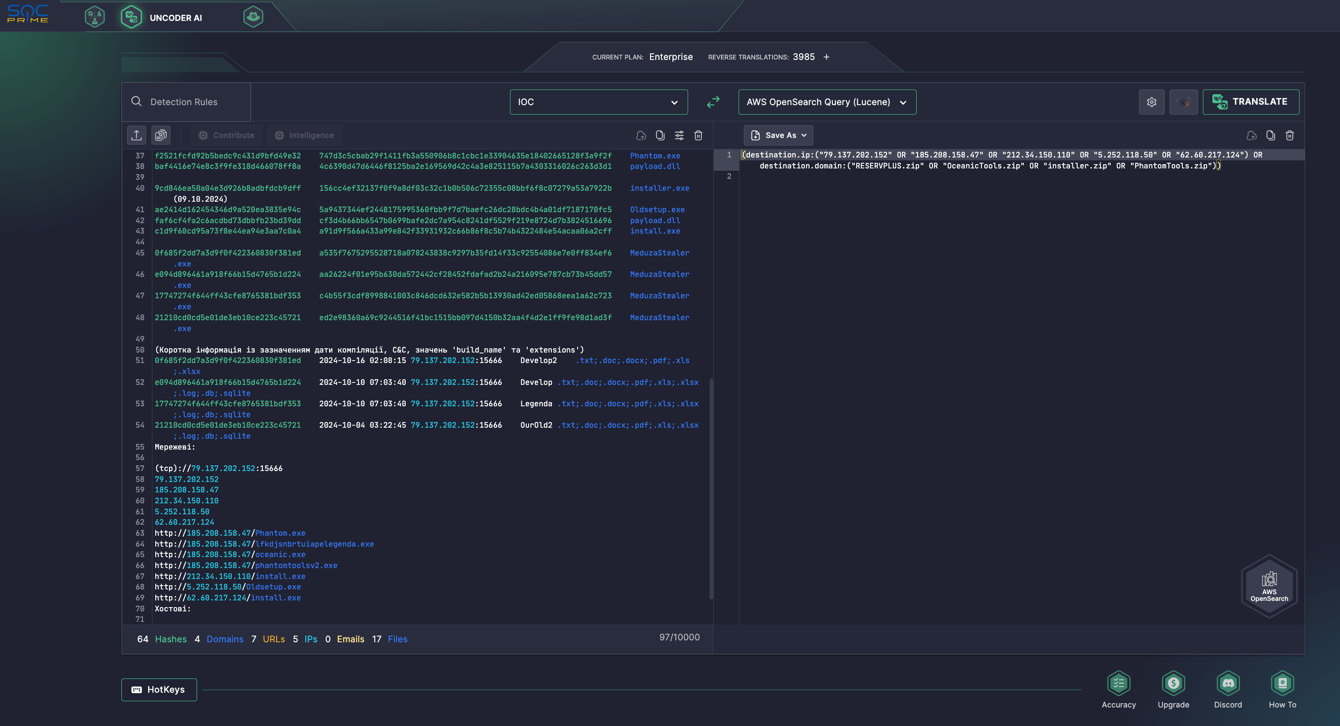Copy the input editor content
Image resolution: width=1340 pixels, height=726 pixels.
[660, 136]
